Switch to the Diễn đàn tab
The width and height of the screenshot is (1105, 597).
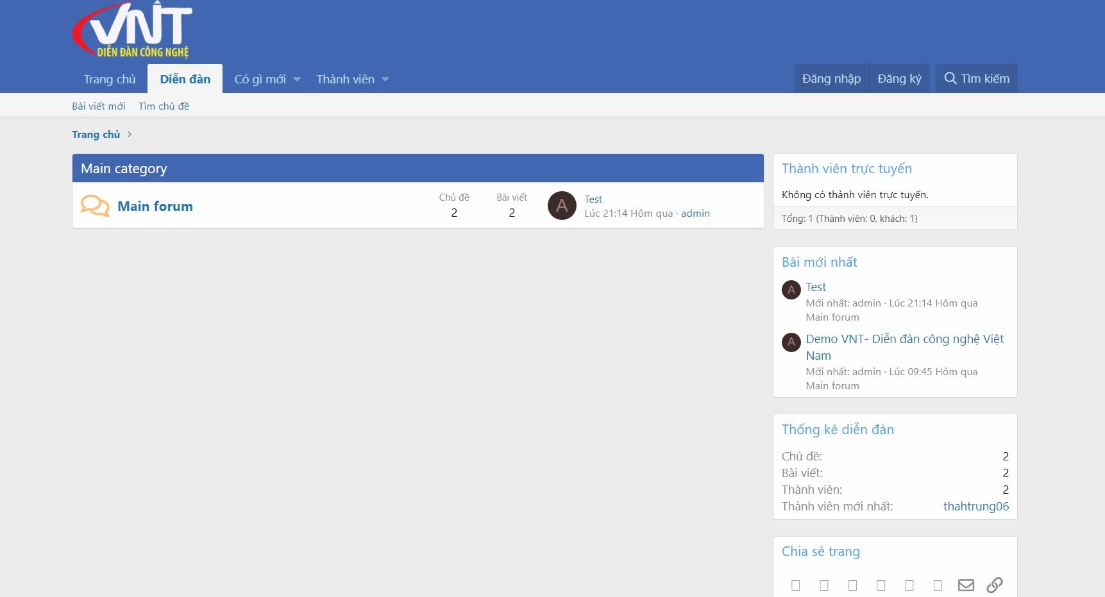[185, 78]
